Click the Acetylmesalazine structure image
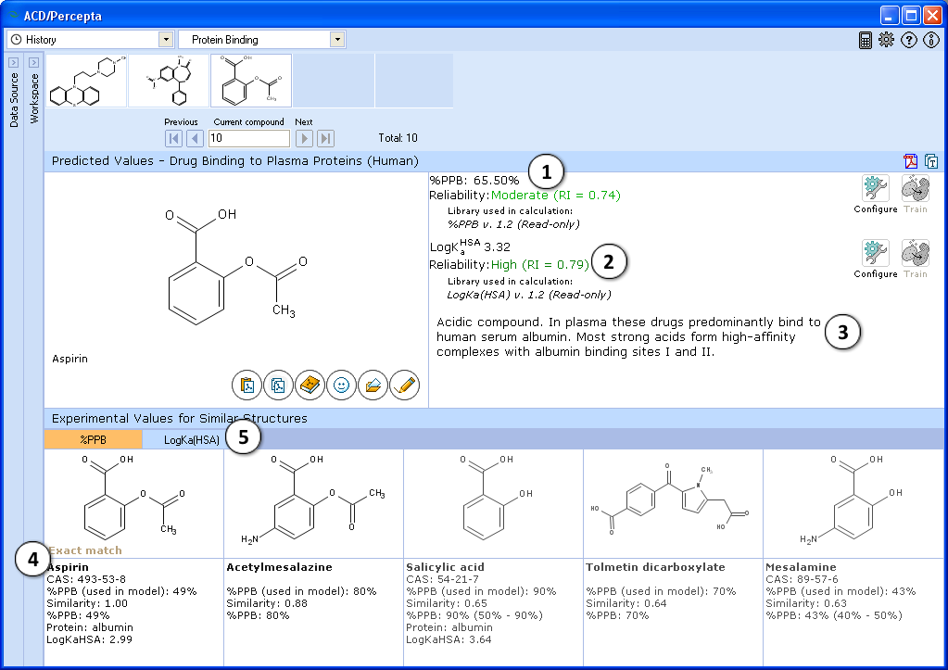The width and height of the screenshot is (948, 670). pyautogui.click(x=313, y=500)
